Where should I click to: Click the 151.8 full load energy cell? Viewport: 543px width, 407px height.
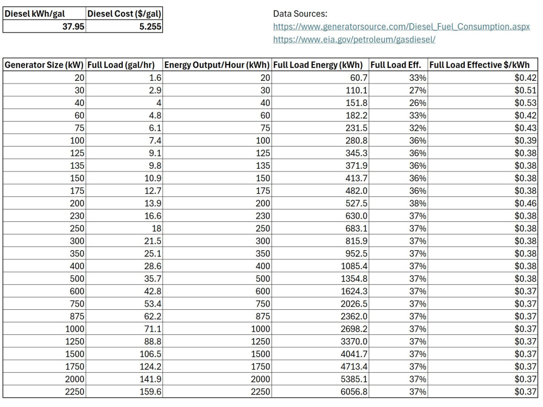pyautogui.click(x=320, y=103)
